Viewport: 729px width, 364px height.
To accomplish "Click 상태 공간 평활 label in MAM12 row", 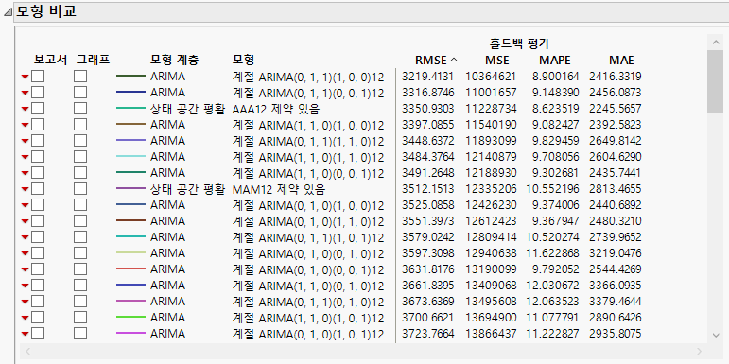I will point(187,189).
